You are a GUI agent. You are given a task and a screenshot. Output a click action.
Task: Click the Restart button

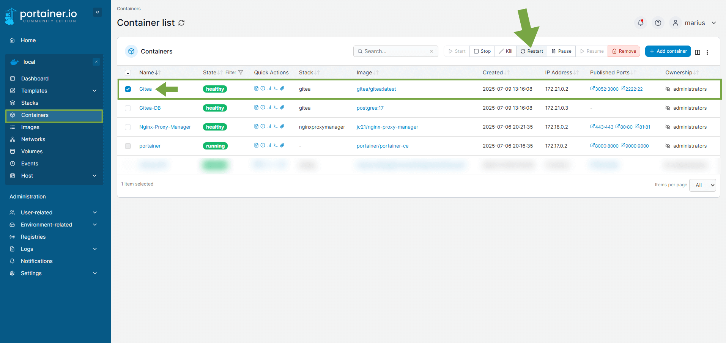532,51
